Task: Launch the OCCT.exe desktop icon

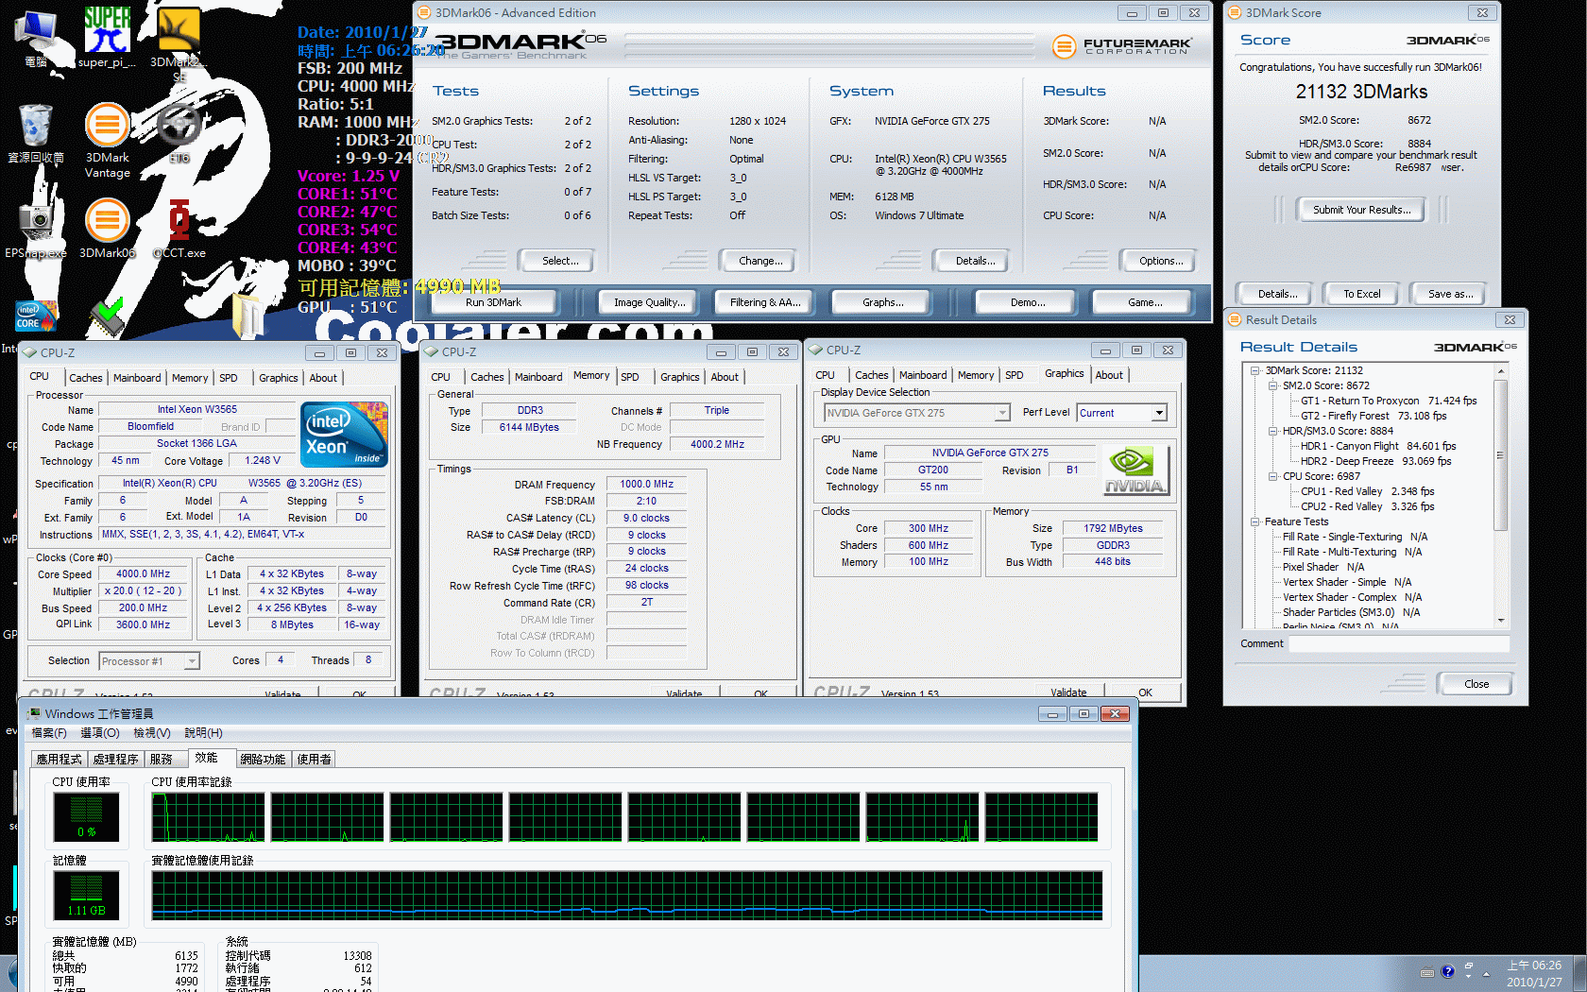Action: [179, 227]
